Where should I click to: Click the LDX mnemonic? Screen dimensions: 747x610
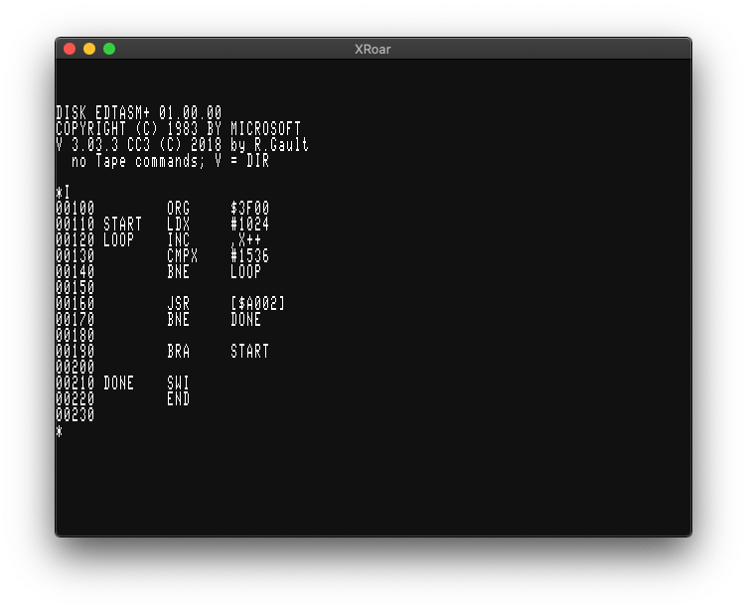[x=178, y=224]
